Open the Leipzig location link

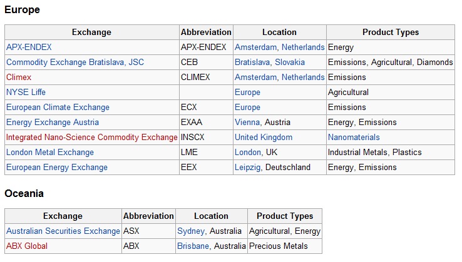(x=247, y=167)
